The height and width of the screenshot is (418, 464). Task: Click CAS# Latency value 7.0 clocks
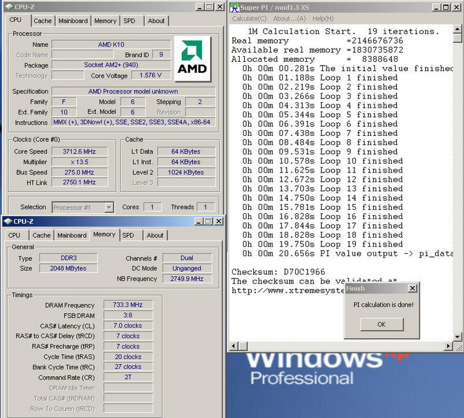tap(128, 325)
